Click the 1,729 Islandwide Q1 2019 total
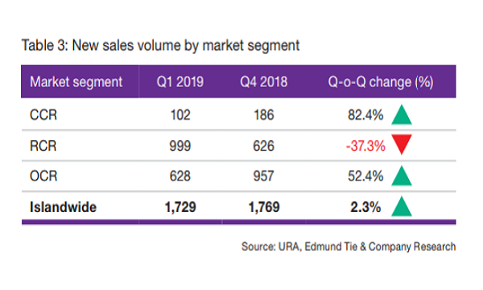 click(180, 207)
